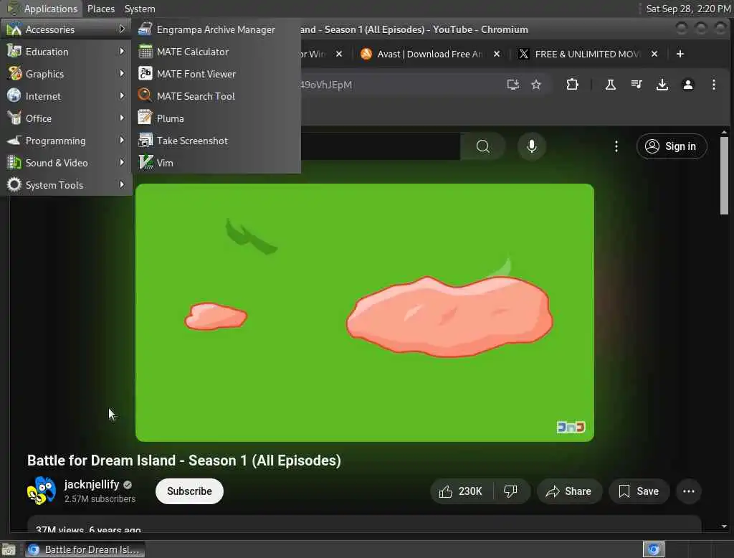Start MATE Search Tool
The height and width of the screenshot is (558, 734).
(x=216, y=96)
